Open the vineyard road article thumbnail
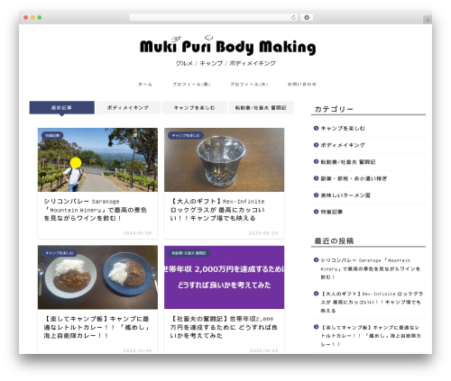 point(97,159)
